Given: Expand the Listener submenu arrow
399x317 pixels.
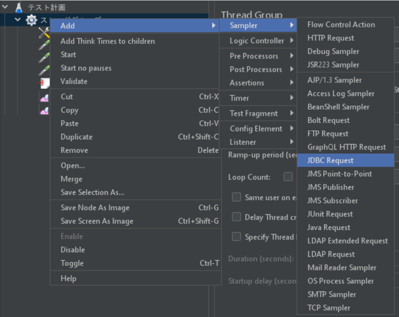Looking at the screenshot, I should pyautogui.click(x=292, y=142).
